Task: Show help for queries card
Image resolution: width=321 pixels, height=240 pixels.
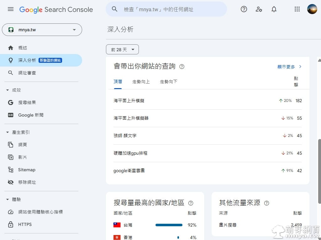Action: (182, 67)
